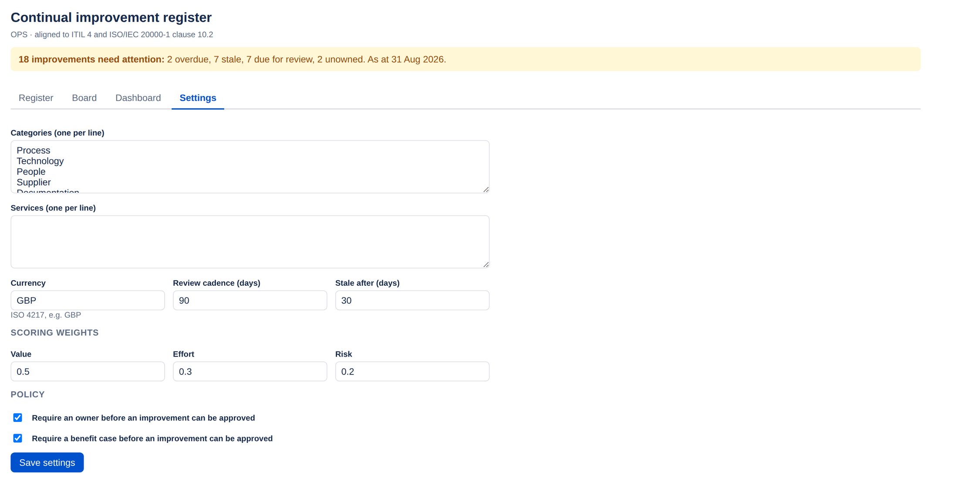Open the Dashboard tab

138,98
